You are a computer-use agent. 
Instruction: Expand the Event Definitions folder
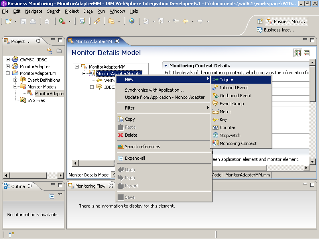[x=15, y=80]
